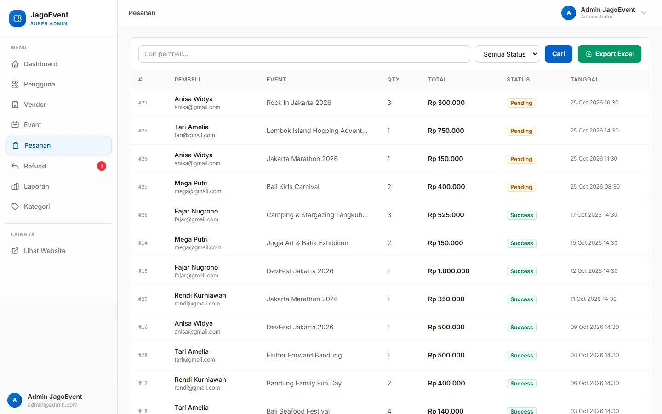
Task: Click the Bali Kids Carnival event name
Action: [x=293, y=187]
